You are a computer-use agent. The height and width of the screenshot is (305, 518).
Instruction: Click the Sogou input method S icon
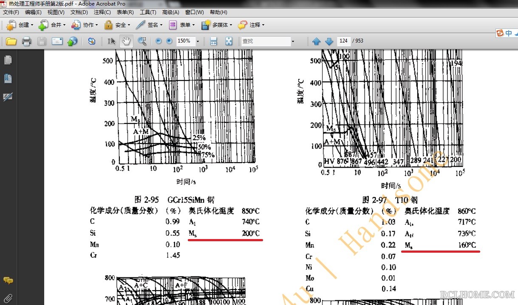(x=499, y=33)
